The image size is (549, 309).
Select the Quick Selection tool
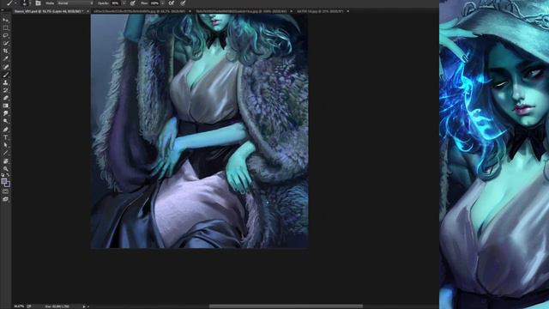(x=6, y=43)
